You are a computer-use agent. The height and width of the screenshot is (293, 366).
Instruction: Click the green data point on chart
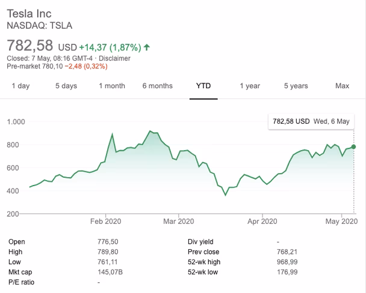pyautogui.click(x=353, y=146)
